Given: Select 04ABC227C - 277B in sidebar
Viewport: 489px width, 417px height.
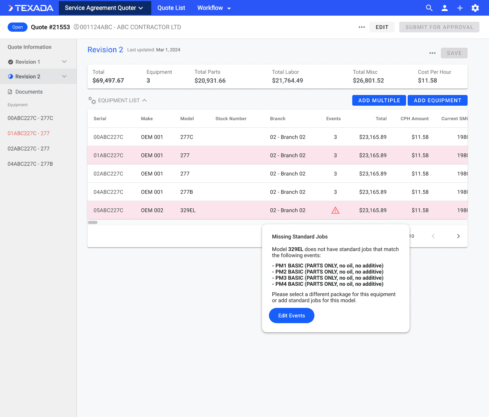Looking at the screenshot, I should [30, 164].
